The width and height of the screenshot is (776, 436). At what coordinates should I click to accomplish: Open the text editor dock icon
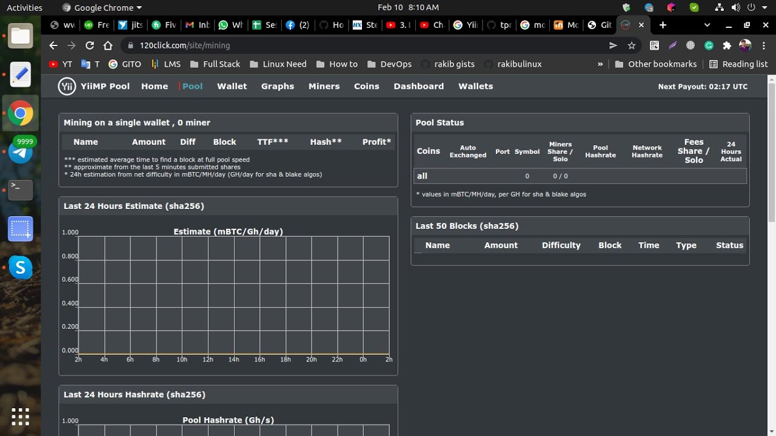point(20,74)
